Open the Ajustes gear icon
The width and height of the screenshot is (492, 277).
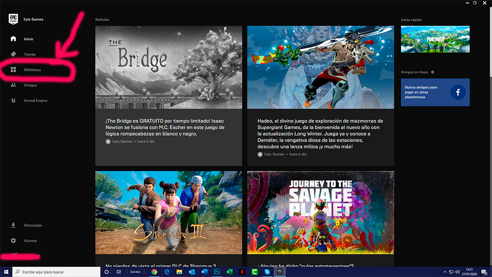13,240
